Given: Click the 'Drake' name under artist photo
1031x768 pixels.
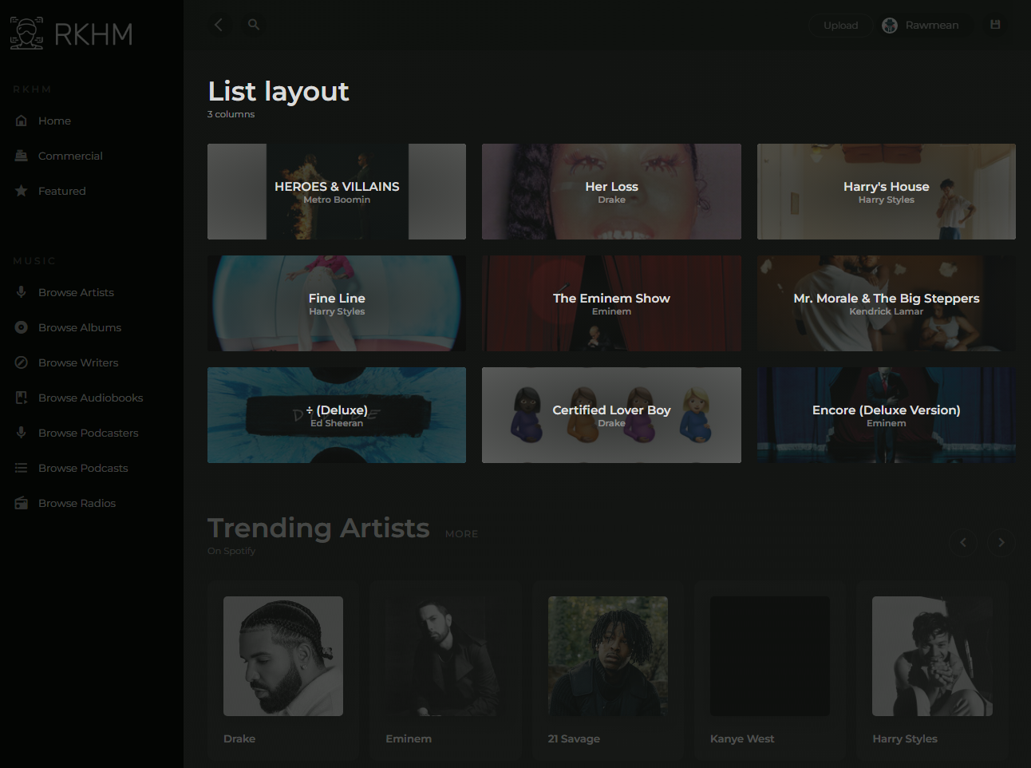Looking at the screenshot, I should point(239,738).
